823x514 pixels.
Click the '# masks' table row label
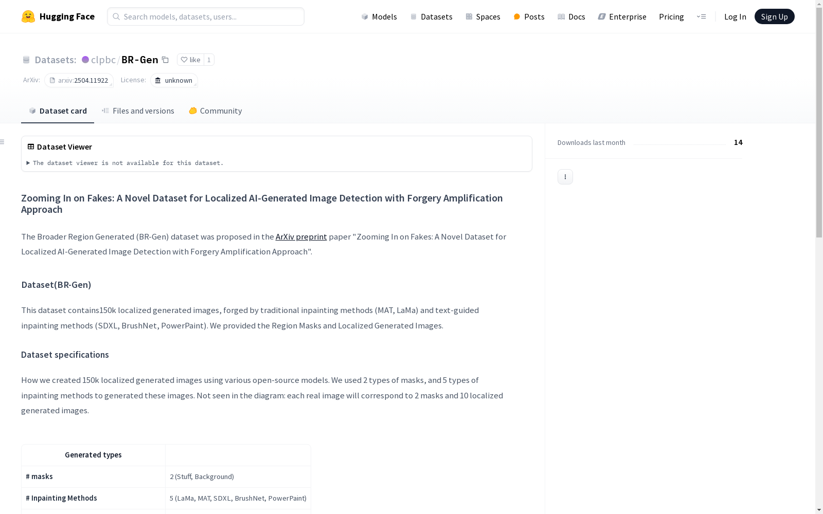[x=40, y=476]
